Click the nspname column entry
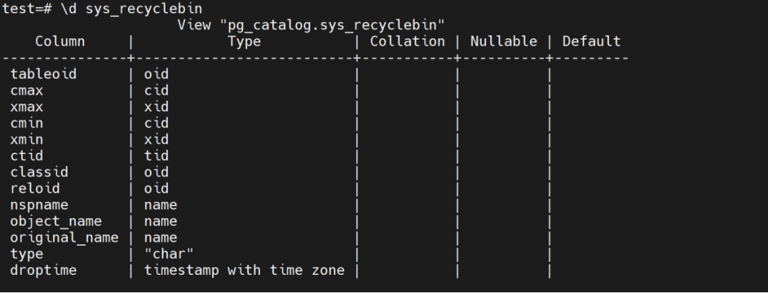 click(35, 205)
